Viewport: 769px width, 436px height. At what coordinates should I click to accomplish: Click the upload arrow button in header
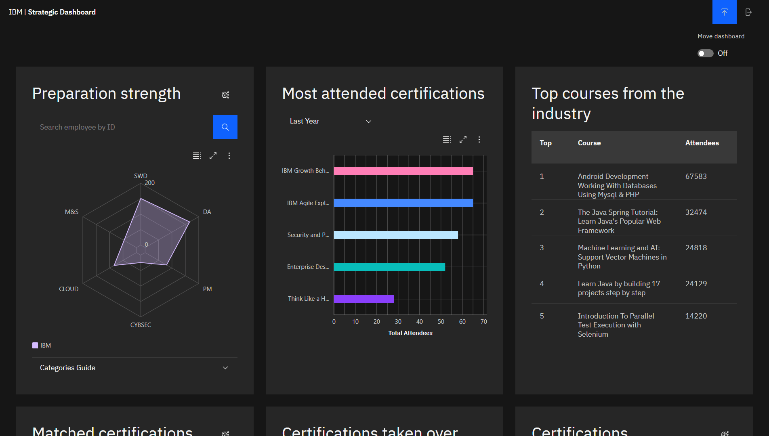click(x=724, y=12)
